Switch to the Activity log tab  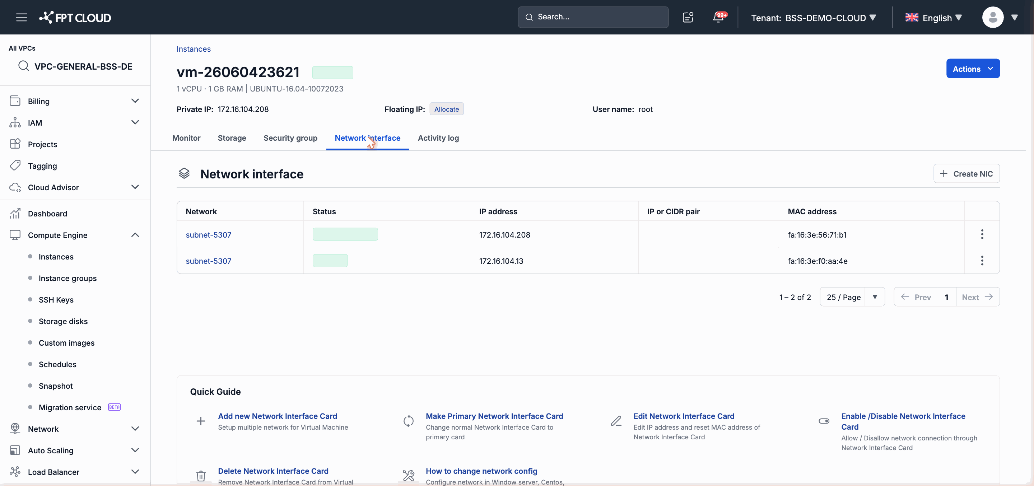pyautogui.click(x=438, y=138)
